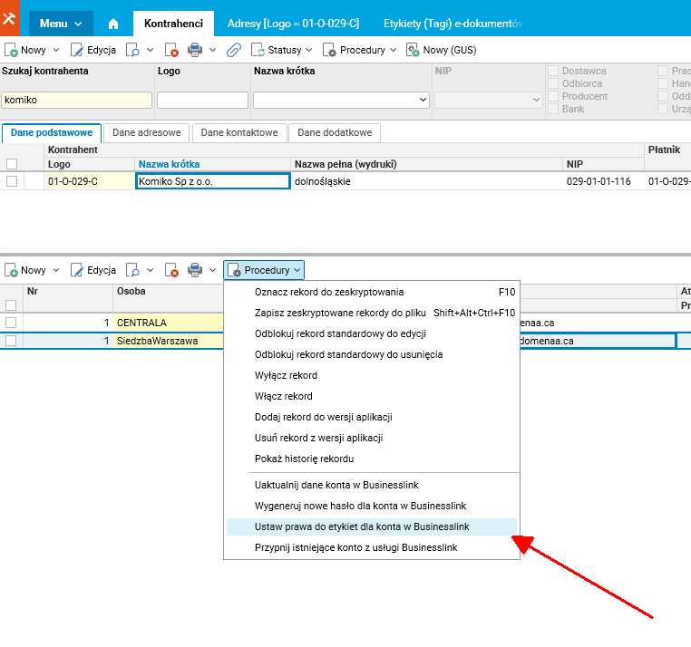Screen dimensions: 691x647
Task: Choose Włącz rekord
Action: pyautogui.click(x=372, y=396)
